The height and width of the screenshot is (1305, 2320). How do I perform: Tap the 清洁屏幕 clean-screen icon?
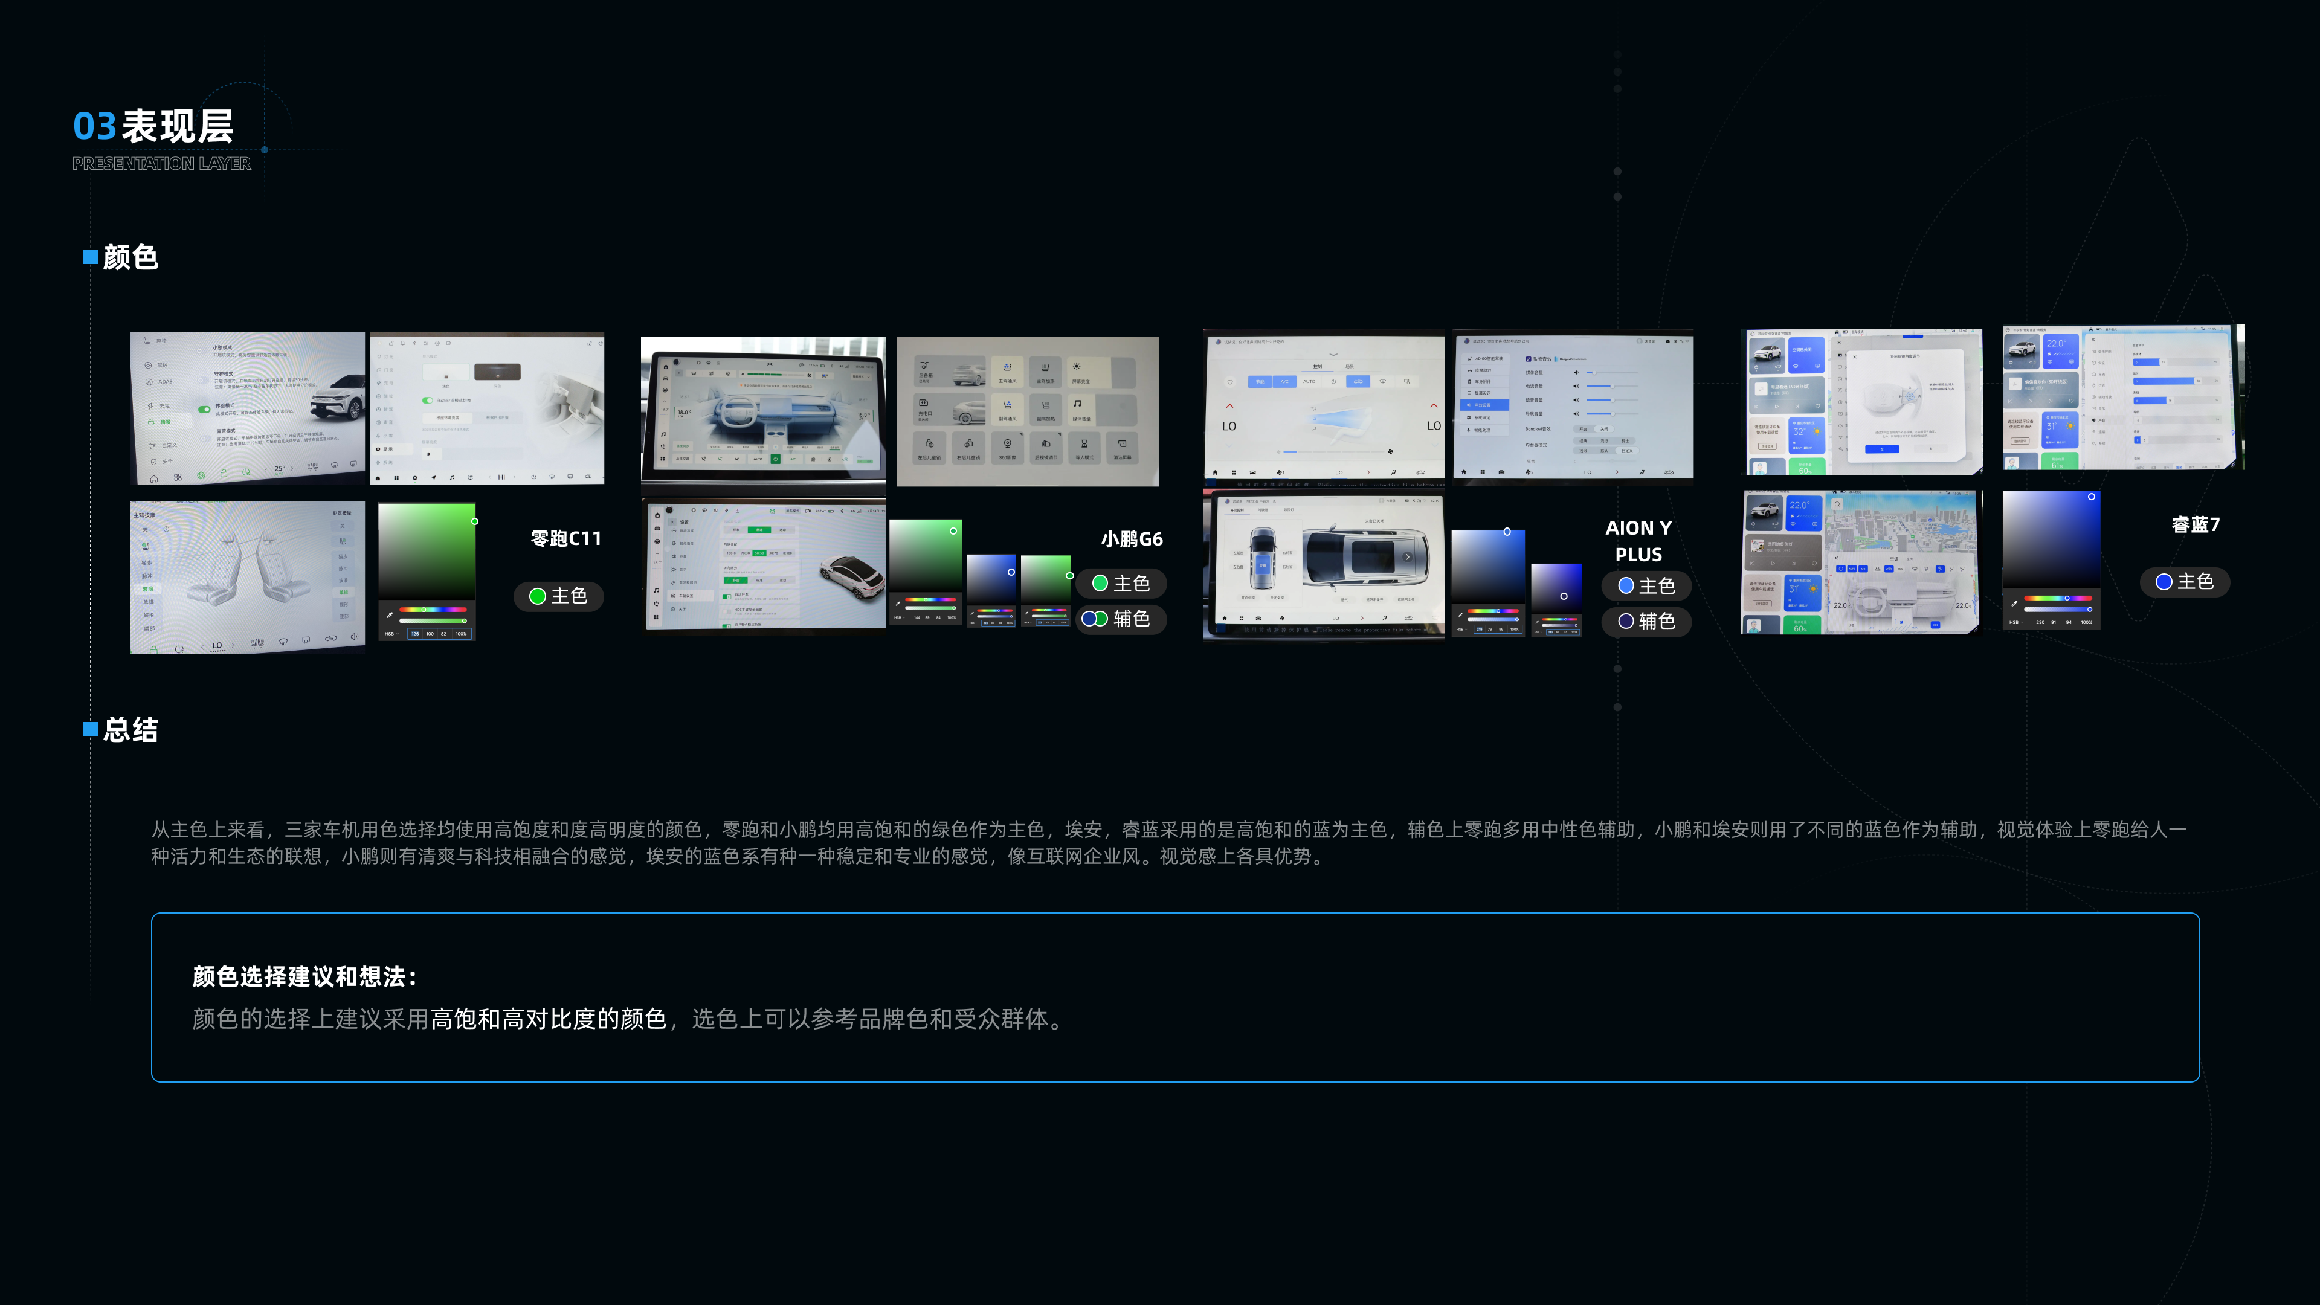coord(1123,444)
